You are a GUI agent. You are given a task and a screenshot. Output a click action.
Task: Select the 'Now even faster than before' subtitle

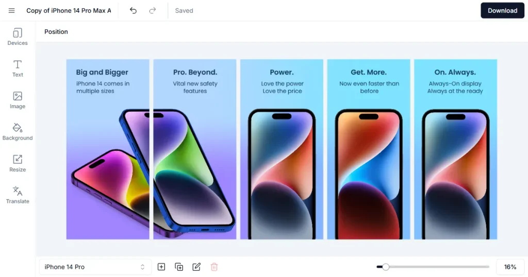pos(369,88)
